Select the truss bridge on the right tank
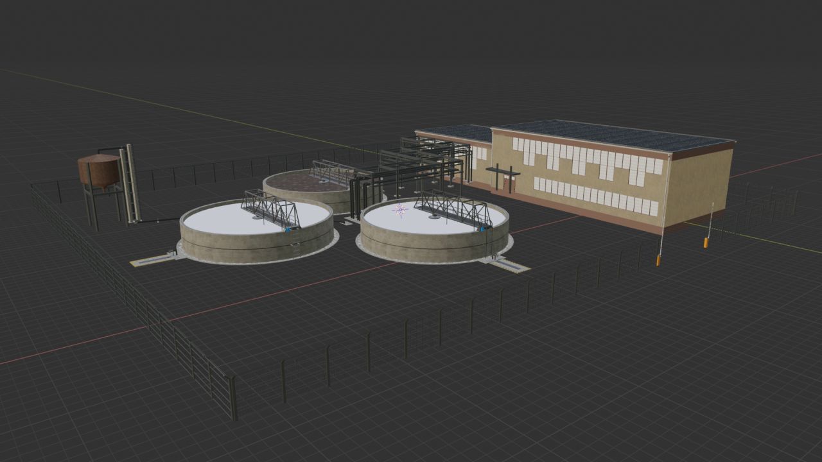The image size is (822, 462). (x=454, y=210)
